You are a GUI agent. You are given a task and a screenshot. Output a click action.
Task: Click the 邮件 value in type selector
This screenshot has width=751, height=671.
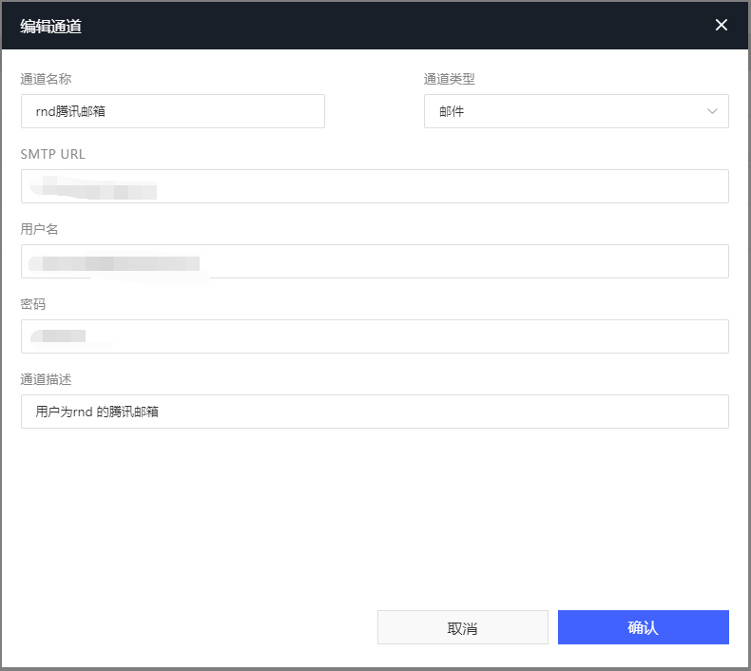(x=452, y=111)
